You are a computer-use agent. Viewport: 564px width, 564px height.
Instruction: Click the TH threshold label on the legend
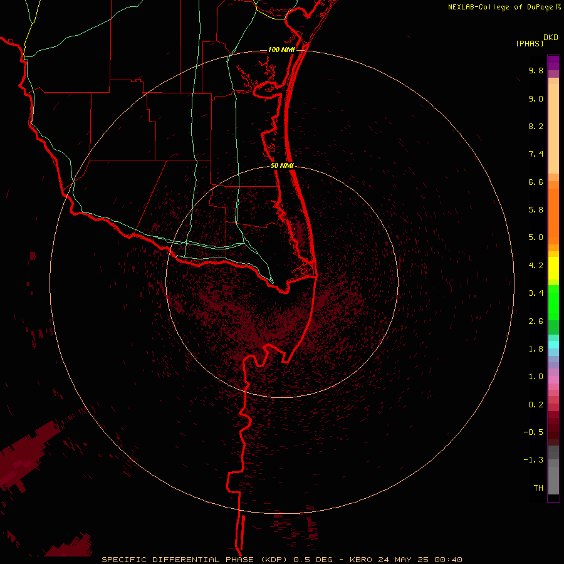click(x=538, y=488)
